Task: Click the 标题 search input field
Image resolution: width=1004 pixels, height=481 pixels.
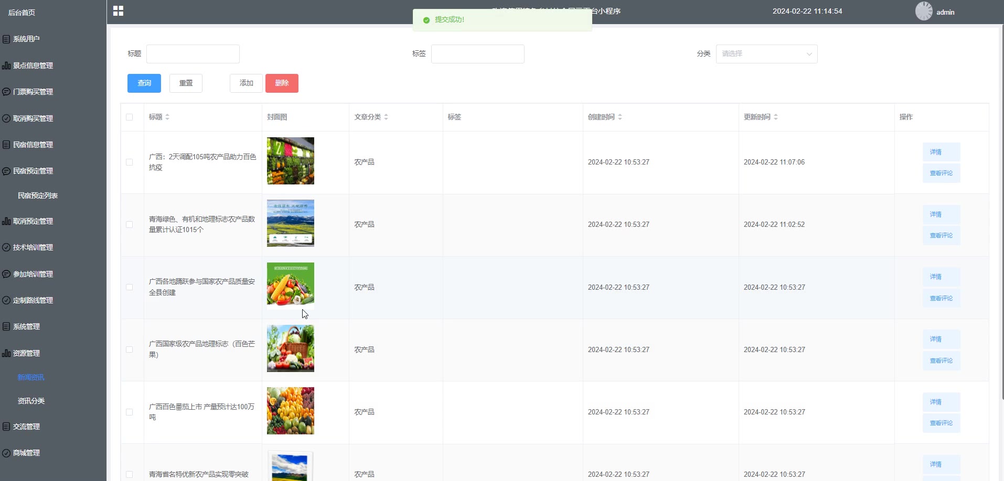Action: pyautogui.click(x=193, y=54)
